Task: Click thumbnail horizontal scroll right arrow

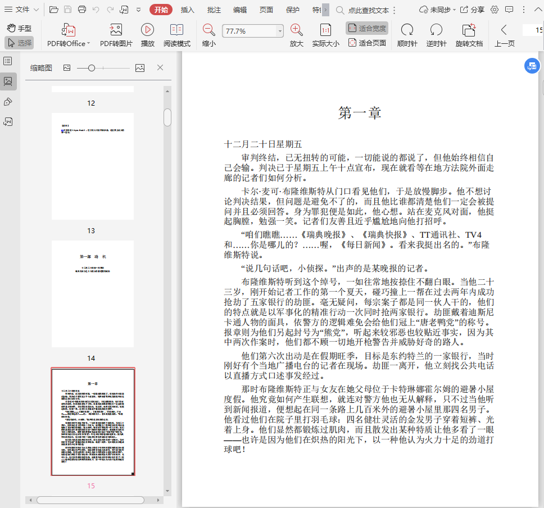Action: point(158,500)
